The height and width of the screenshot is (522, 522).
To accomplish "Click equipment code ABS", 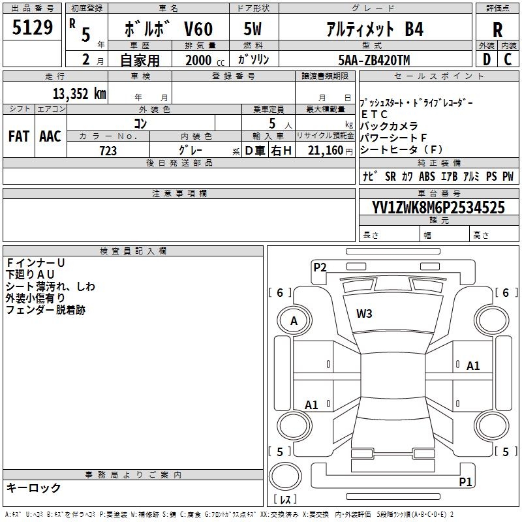I will pos(427,176).
